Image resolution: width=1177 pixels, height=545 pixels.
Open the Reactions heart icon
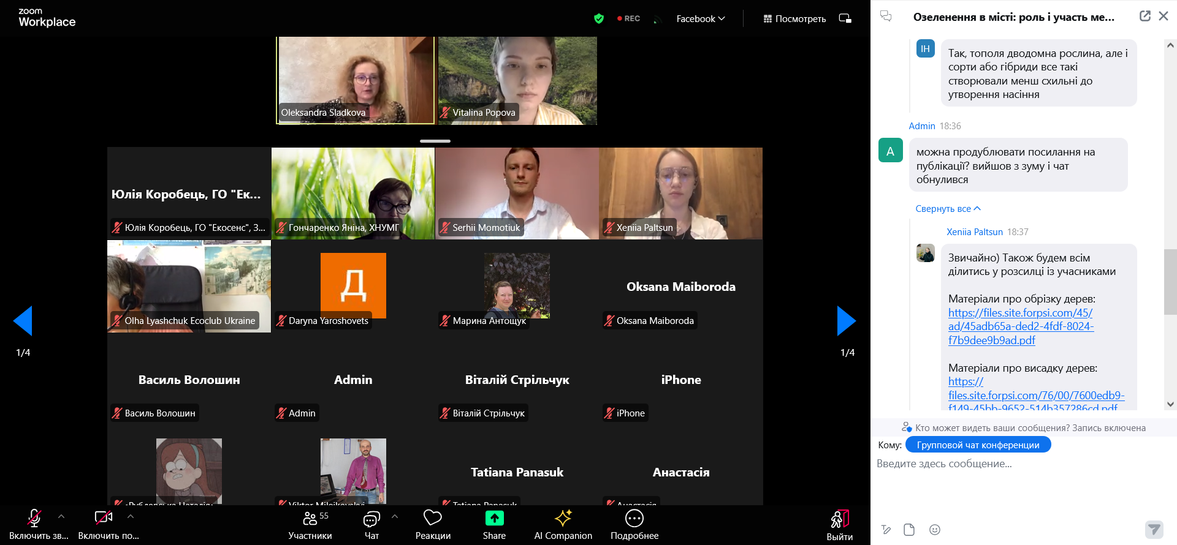click(x=433, y=519)
